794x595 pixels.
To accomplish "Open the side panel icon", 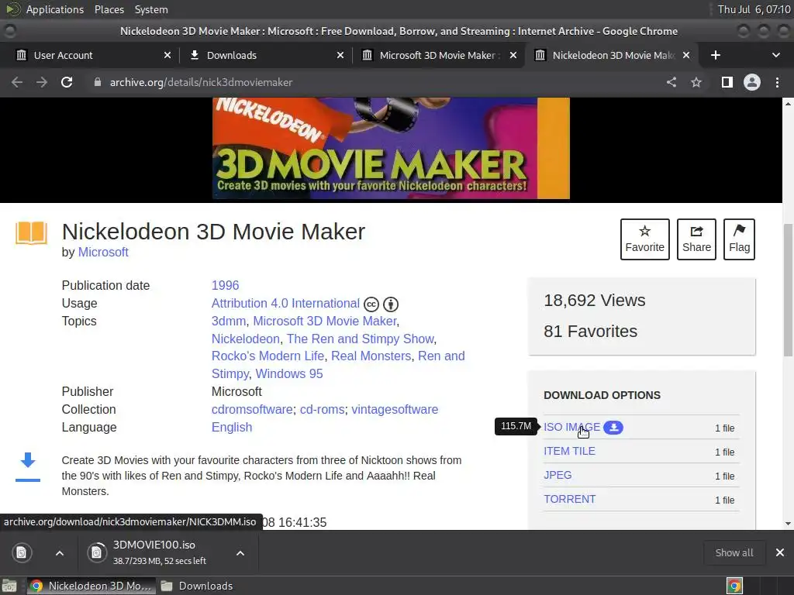I will click(x=727, y=82).
